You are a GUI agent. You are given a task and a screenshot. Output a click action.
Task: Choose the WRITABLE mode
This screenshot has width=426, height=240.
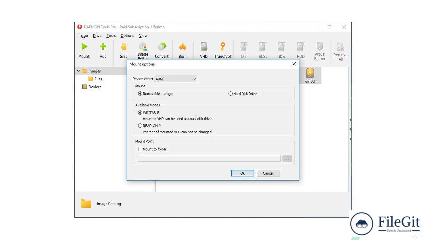pyautogui.click(x=140, y=113)
